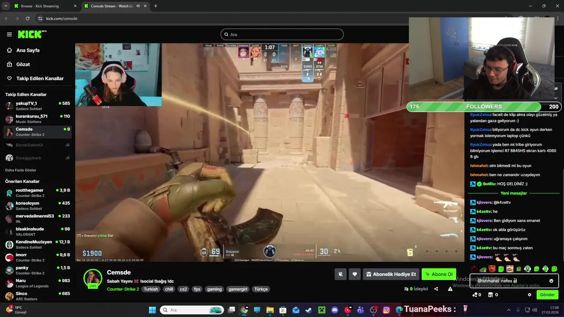Go forward in browser history

[x=17, y=18]
